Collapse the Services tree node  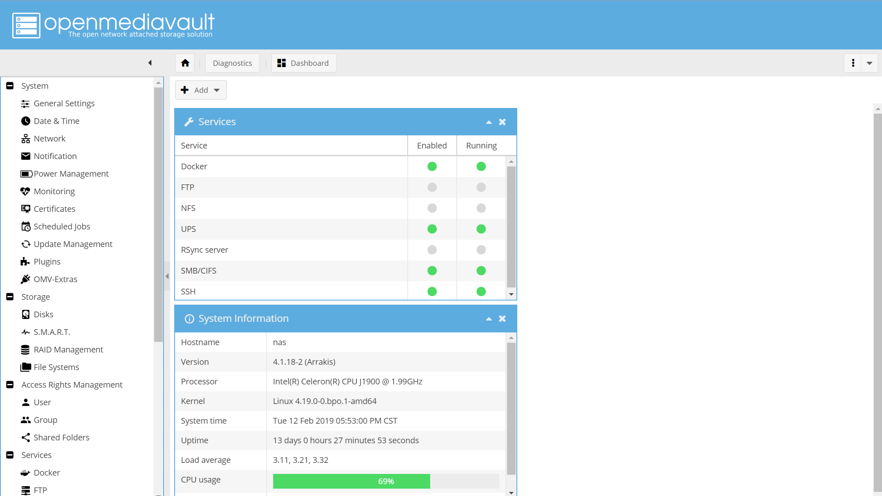[x=10, y=455]
